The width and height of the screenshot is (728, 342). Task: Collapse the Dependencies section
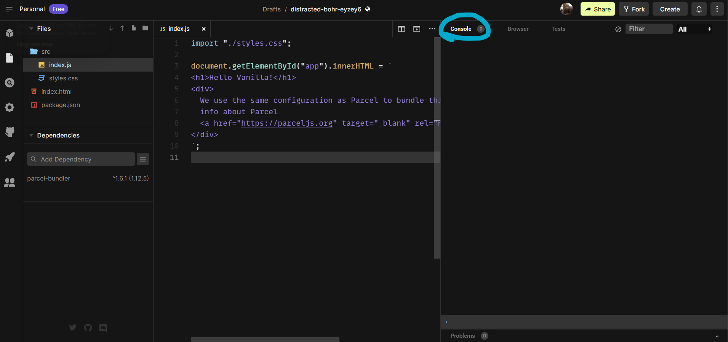(x=32, y=135)
